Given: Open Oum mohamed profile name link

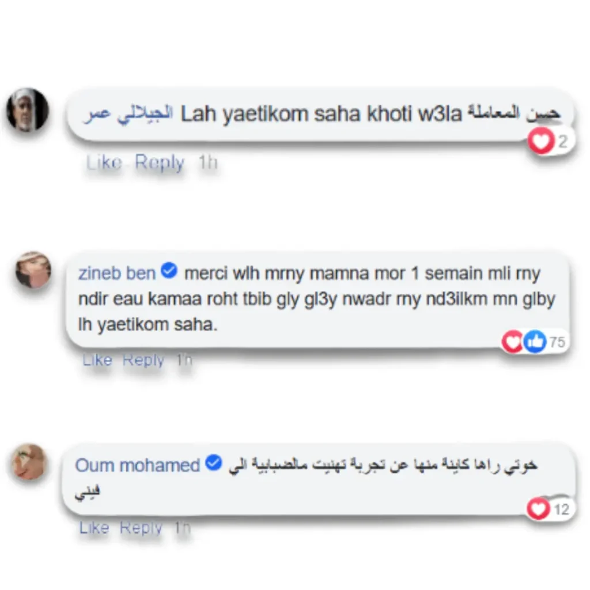Looking at the screenshot, I should coord(137,466).
